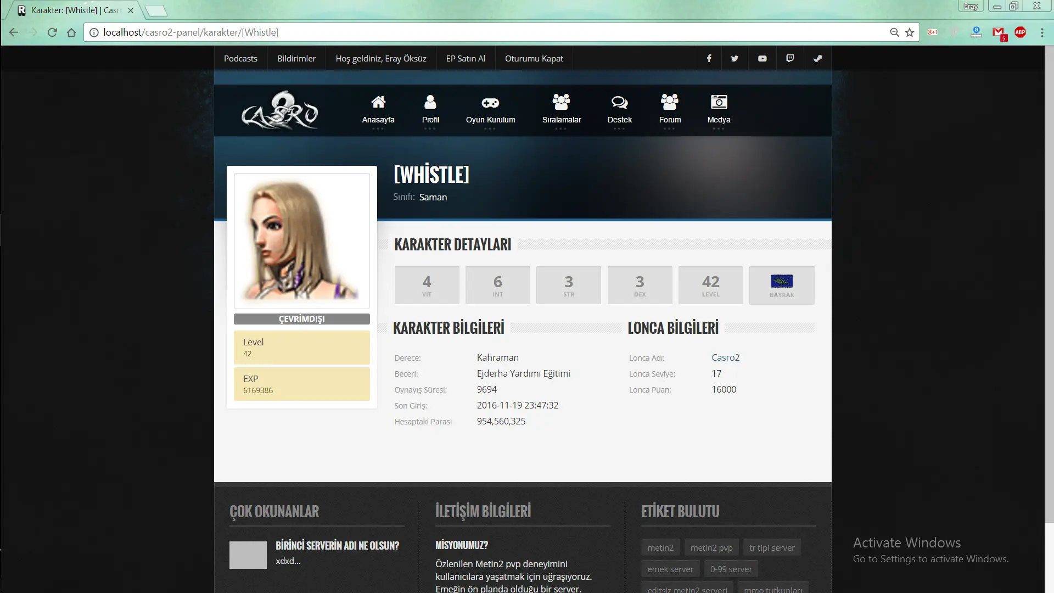Click the Kahraman rank value
The width and height of the screenshot is (1054, 593).
pos(497,357)
